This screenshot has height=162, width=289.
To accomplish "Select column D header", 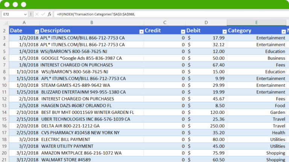I will 206,23.
